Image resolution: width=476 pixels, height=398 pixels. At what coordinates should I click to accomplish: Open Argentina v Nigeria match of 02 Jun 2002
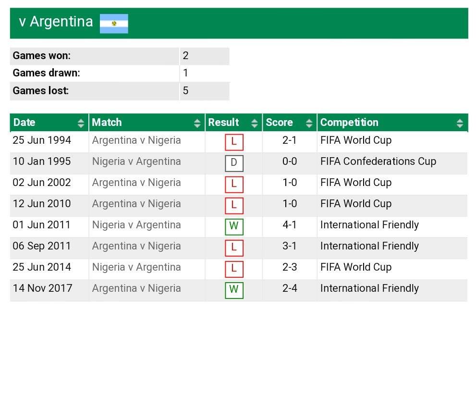click(136, 183)
